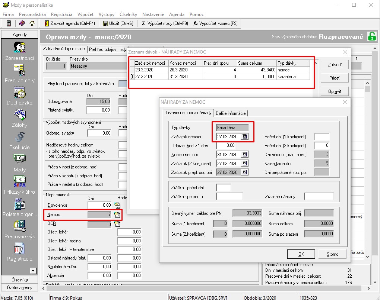Viewport: 380px width, 300px height.
Task: Open calendar picker for Koniec nemoci
Action: (245, 155)
